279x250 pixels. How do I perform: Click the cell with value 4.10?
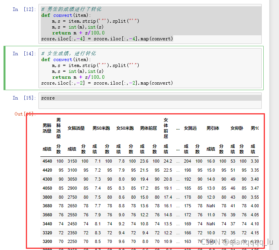pyautogui.click(x=255, y=224)
